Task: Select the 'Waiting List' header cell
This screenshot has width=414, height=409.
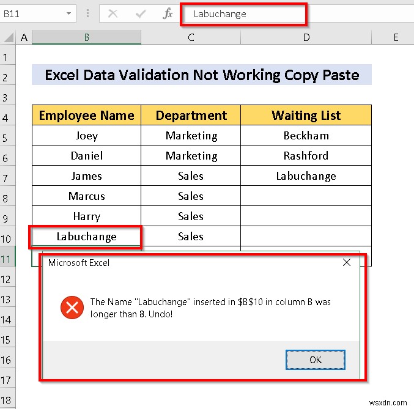Action: (306, 115)
